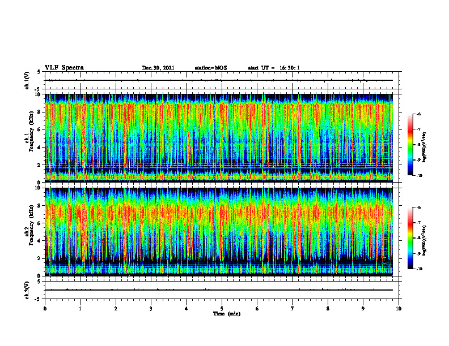Image resolution: width=449 pixels, height=346 pixels.
Task: Click time axis tick label "2"
Action: 116,309
